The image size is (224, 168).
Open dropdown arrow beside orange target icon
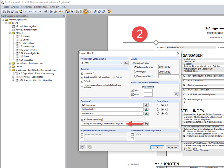(x=63, y=11)
